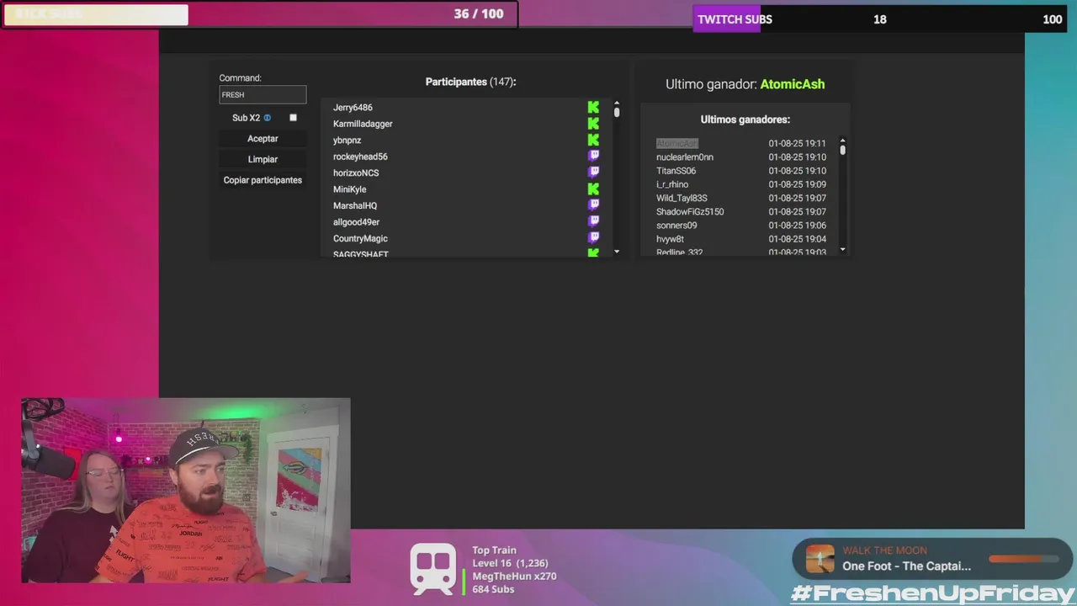
Task: Click Copiar participantes button
Action: point(263,180)
